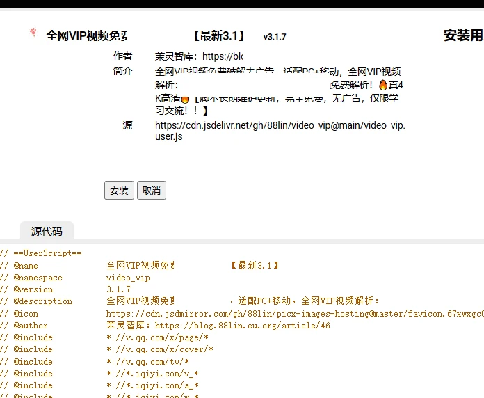Click the @include *://*.iqiyi.com/a_* line
The width and height of the screenshot is (484, 398).
(x=99, y=385)
